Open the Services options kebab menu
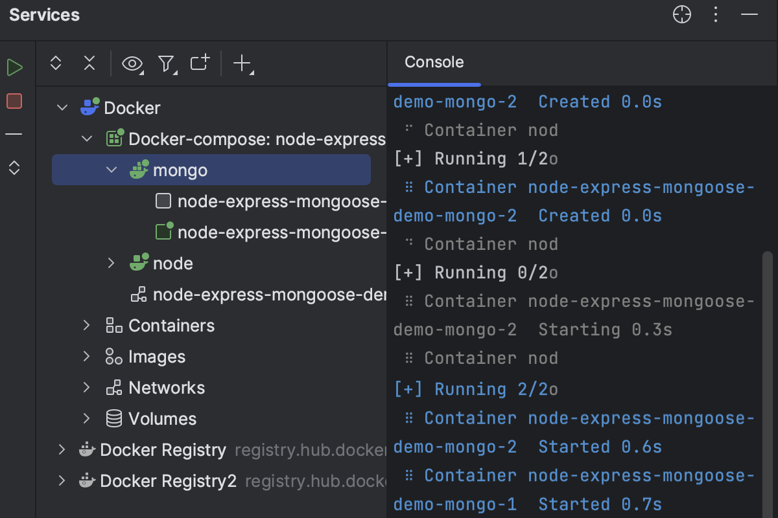This screenshot has width=778, height=518. pyautogui.click(x=715, y=14)
